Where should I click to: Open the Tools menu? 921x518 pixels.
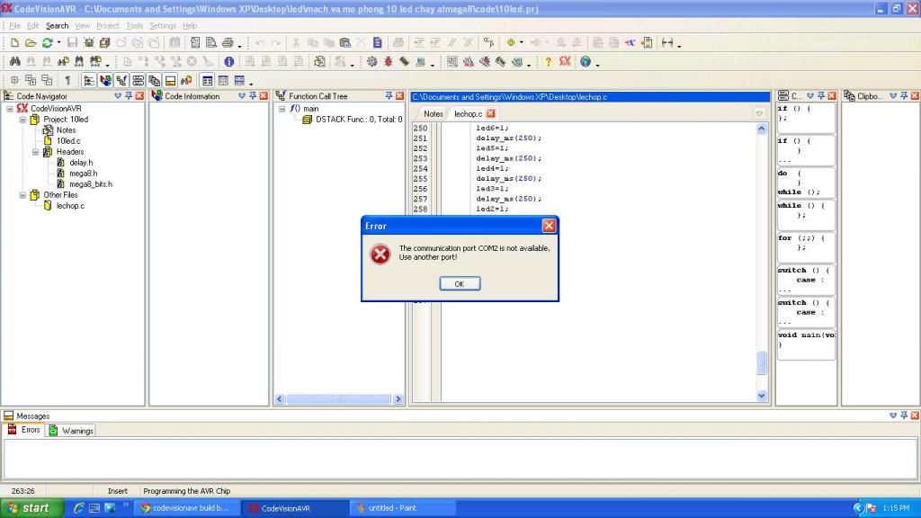coord(135,26)
